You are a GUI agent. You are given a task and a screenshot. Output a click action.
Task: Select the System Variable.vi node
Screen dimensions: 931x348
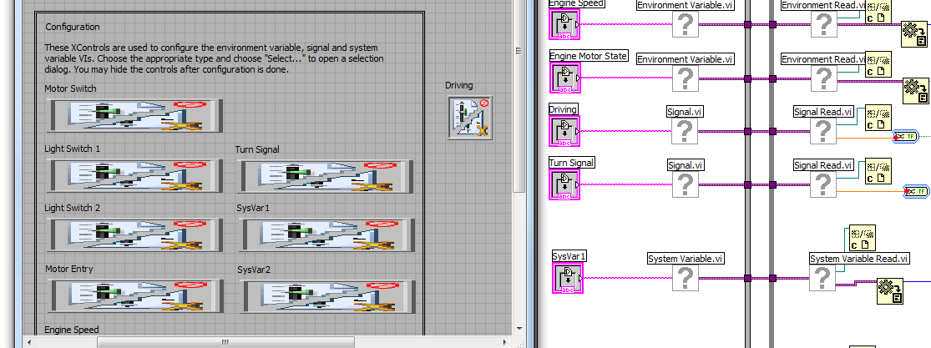coord(686,279)
